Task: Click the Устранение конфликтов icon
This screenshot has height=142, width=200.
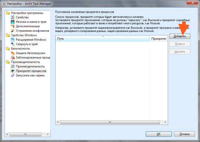Action: [x=13, y=31]
